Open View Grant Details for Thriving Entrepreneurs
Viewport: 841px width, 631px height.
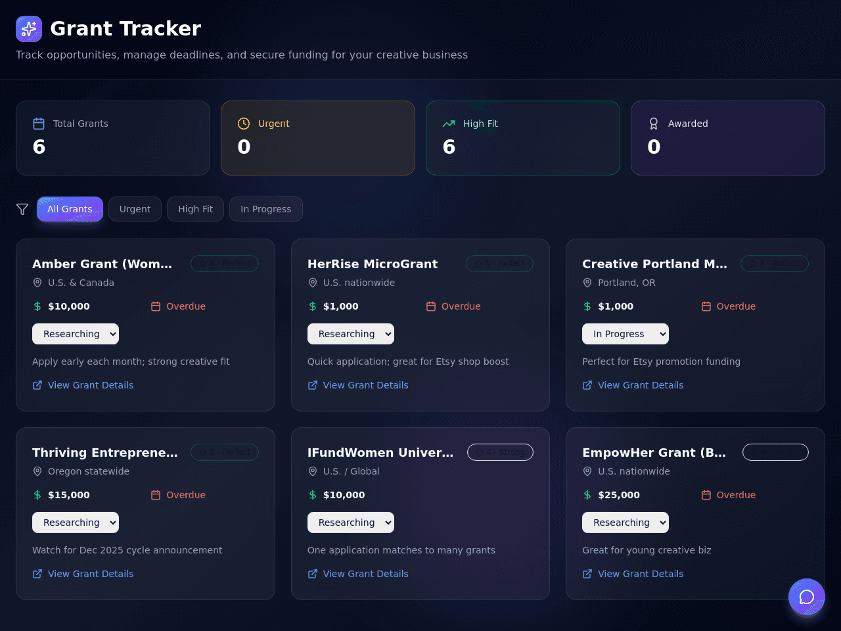(83, 574)
